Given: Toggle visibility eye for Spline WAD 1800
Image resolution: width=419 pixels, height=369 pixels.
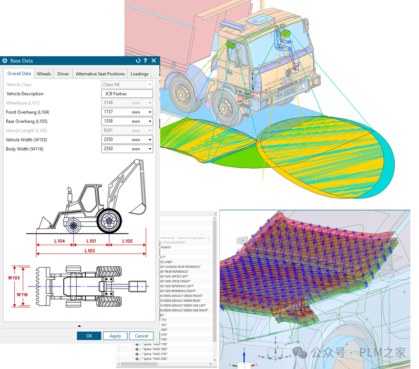Looking at the screenshot, I should (x=137, y=349).
